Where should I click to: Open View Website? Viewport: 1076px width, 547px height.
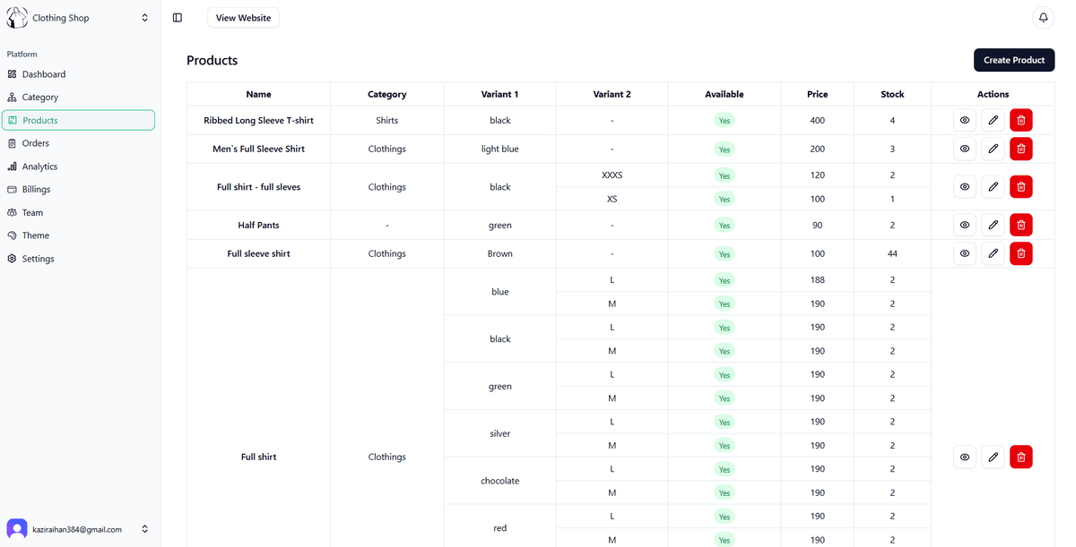(x=243, y=18)
